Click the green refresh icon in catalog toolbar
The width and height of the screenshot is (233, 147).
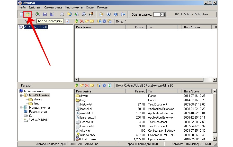pyautogui.click(x=110, y=86)
